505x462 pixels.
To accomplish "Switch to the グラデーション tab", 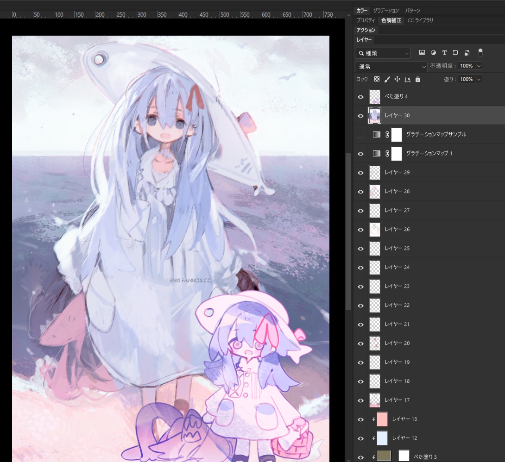I will [x=386, y=10].
